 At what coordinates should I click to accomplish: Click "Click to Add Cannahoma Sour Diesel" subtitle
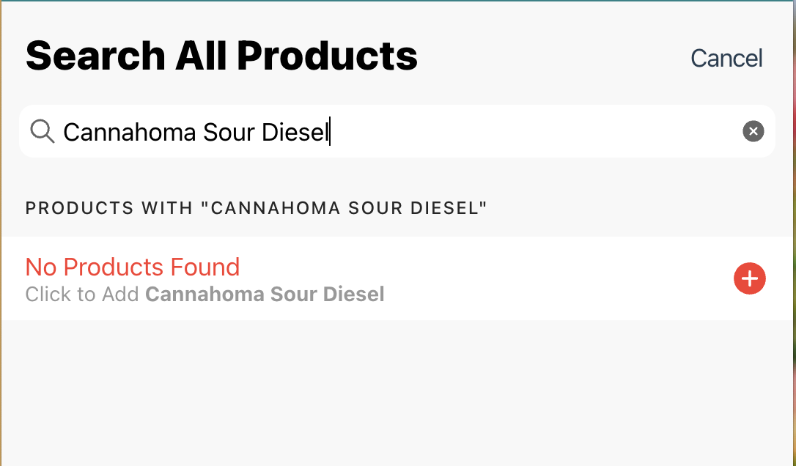coord(204,295)
